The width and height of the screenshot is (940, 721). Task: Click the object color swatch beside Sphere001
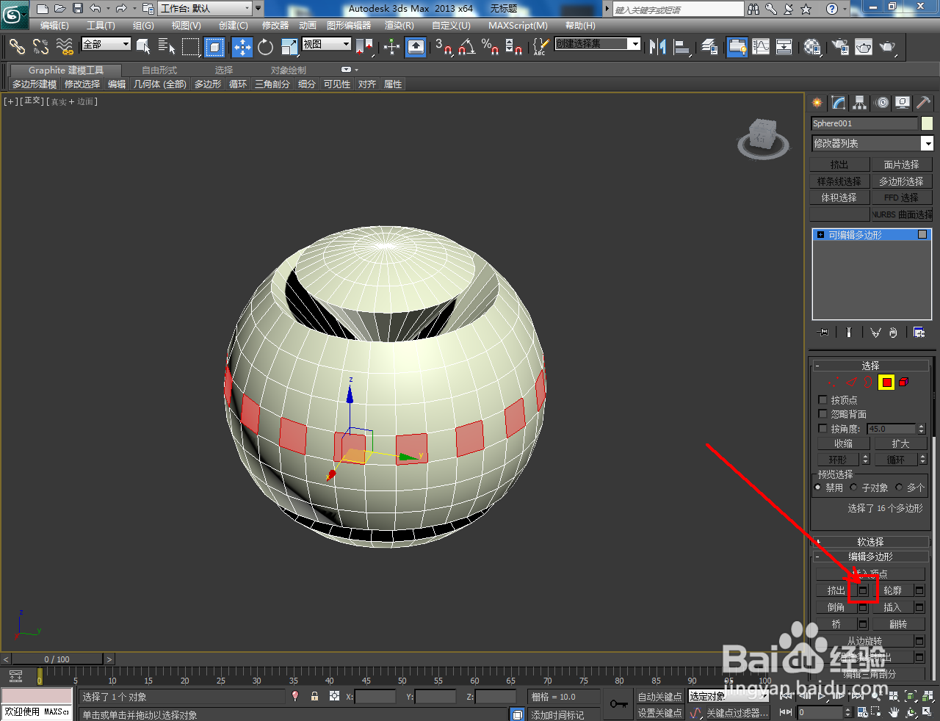click(x=928, y=123)
